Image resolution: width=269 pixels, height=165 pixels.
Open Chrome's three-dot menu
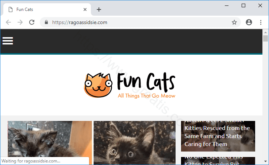261,22
